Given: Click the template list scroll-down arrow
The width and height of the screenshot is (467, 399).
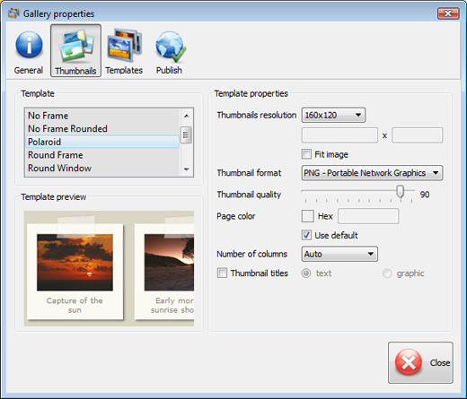Looking at the screenshot, I should pos(187,169).
